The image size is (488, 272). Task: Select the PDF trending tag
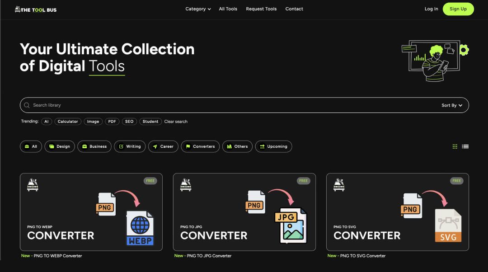[x=112, y=122]
